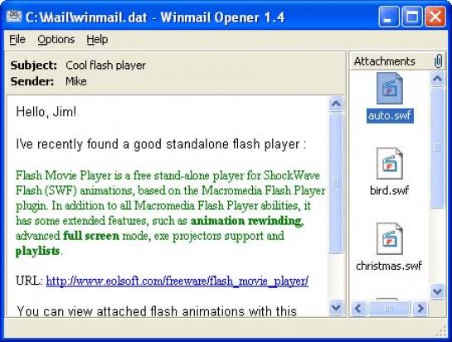Click the attachments horizontal scroll left arrow
452x342 pixels.
[x=358, y=309]
